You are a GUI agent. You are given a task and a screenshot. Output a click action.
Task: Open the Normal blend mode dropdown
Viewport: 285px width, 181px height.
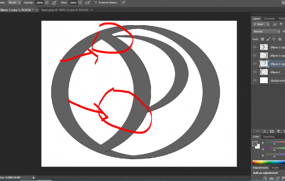pos(266,32)
